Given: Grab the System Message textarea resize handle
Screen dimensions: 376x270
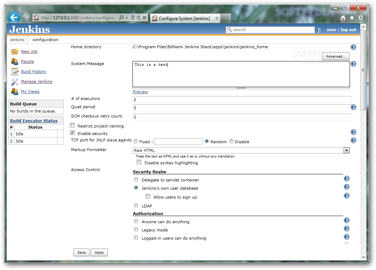Looking at the screenshot, I should (x=241, y=88).
